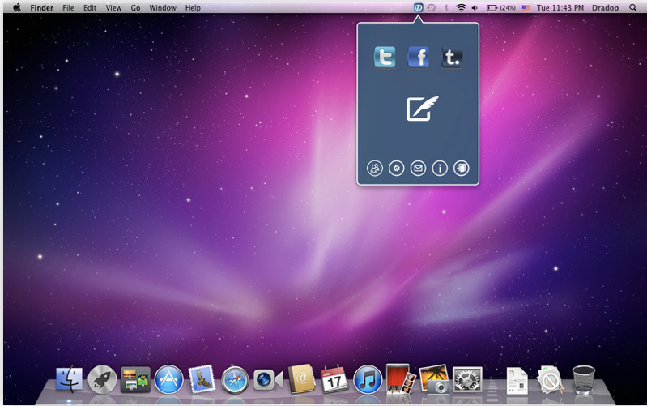
Task: Open the Window menu
Action: pos(163,7)
